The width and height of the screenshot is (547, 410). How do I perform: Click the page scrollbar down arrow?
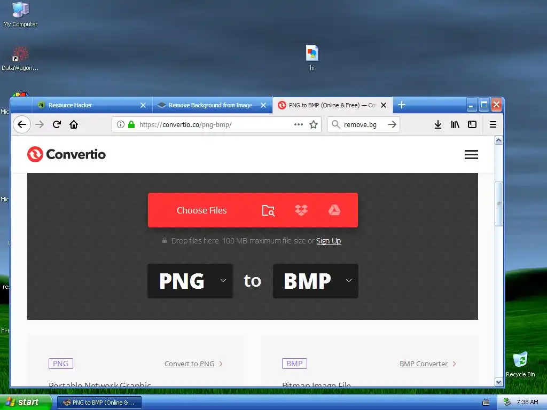pyautogui.click(x=499, y=382)
